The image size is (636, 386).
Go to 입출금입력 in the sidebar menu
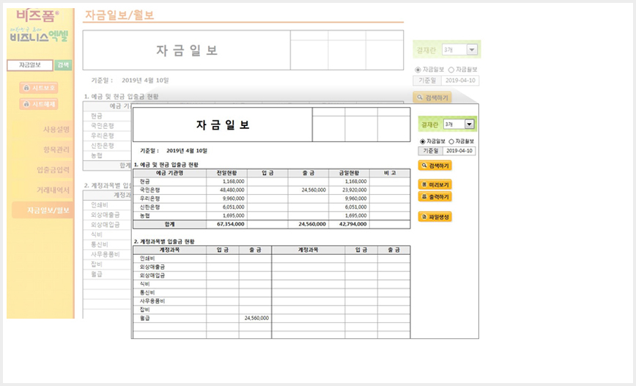click(x=53, y=170)
